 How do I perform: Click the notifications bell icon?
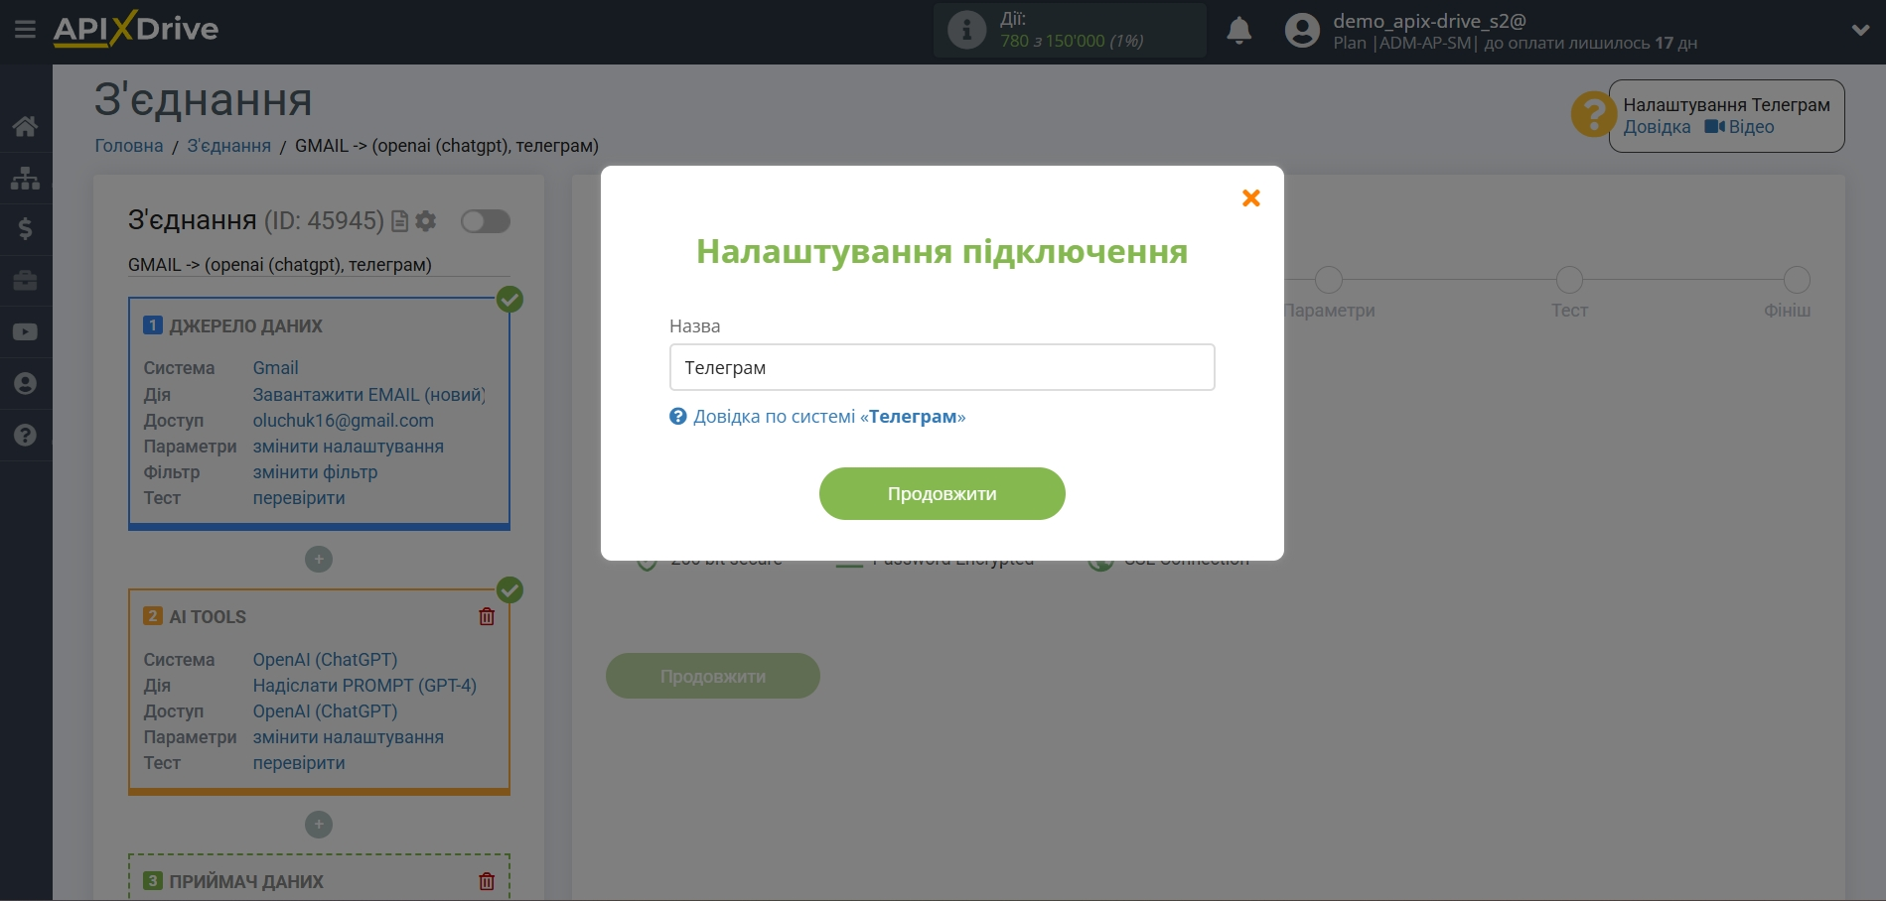click(1238, 31)
